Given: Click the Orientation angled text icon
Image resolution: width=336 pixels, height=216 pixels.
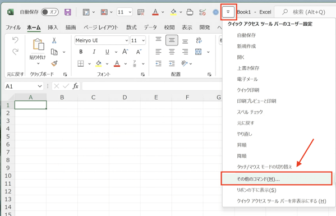Looking at the screenshot, I should [185, 63].
